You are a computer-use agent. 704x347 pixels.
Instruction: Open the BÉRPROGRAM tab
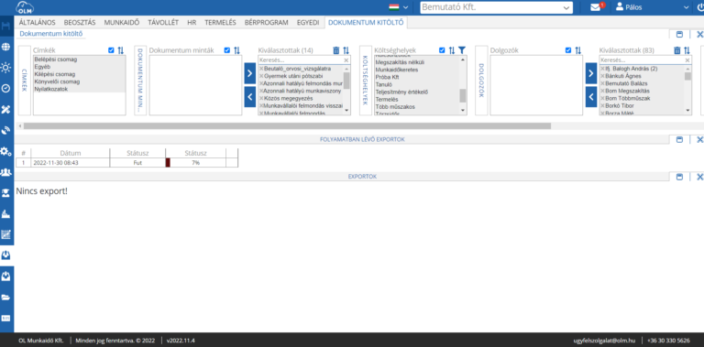266,22
